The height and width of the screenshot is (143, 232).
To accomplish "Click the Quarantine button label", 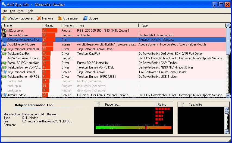I will point(70,18).
